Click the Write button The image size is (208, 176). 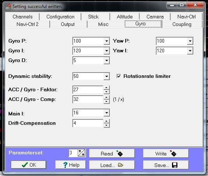click(166, 153)
